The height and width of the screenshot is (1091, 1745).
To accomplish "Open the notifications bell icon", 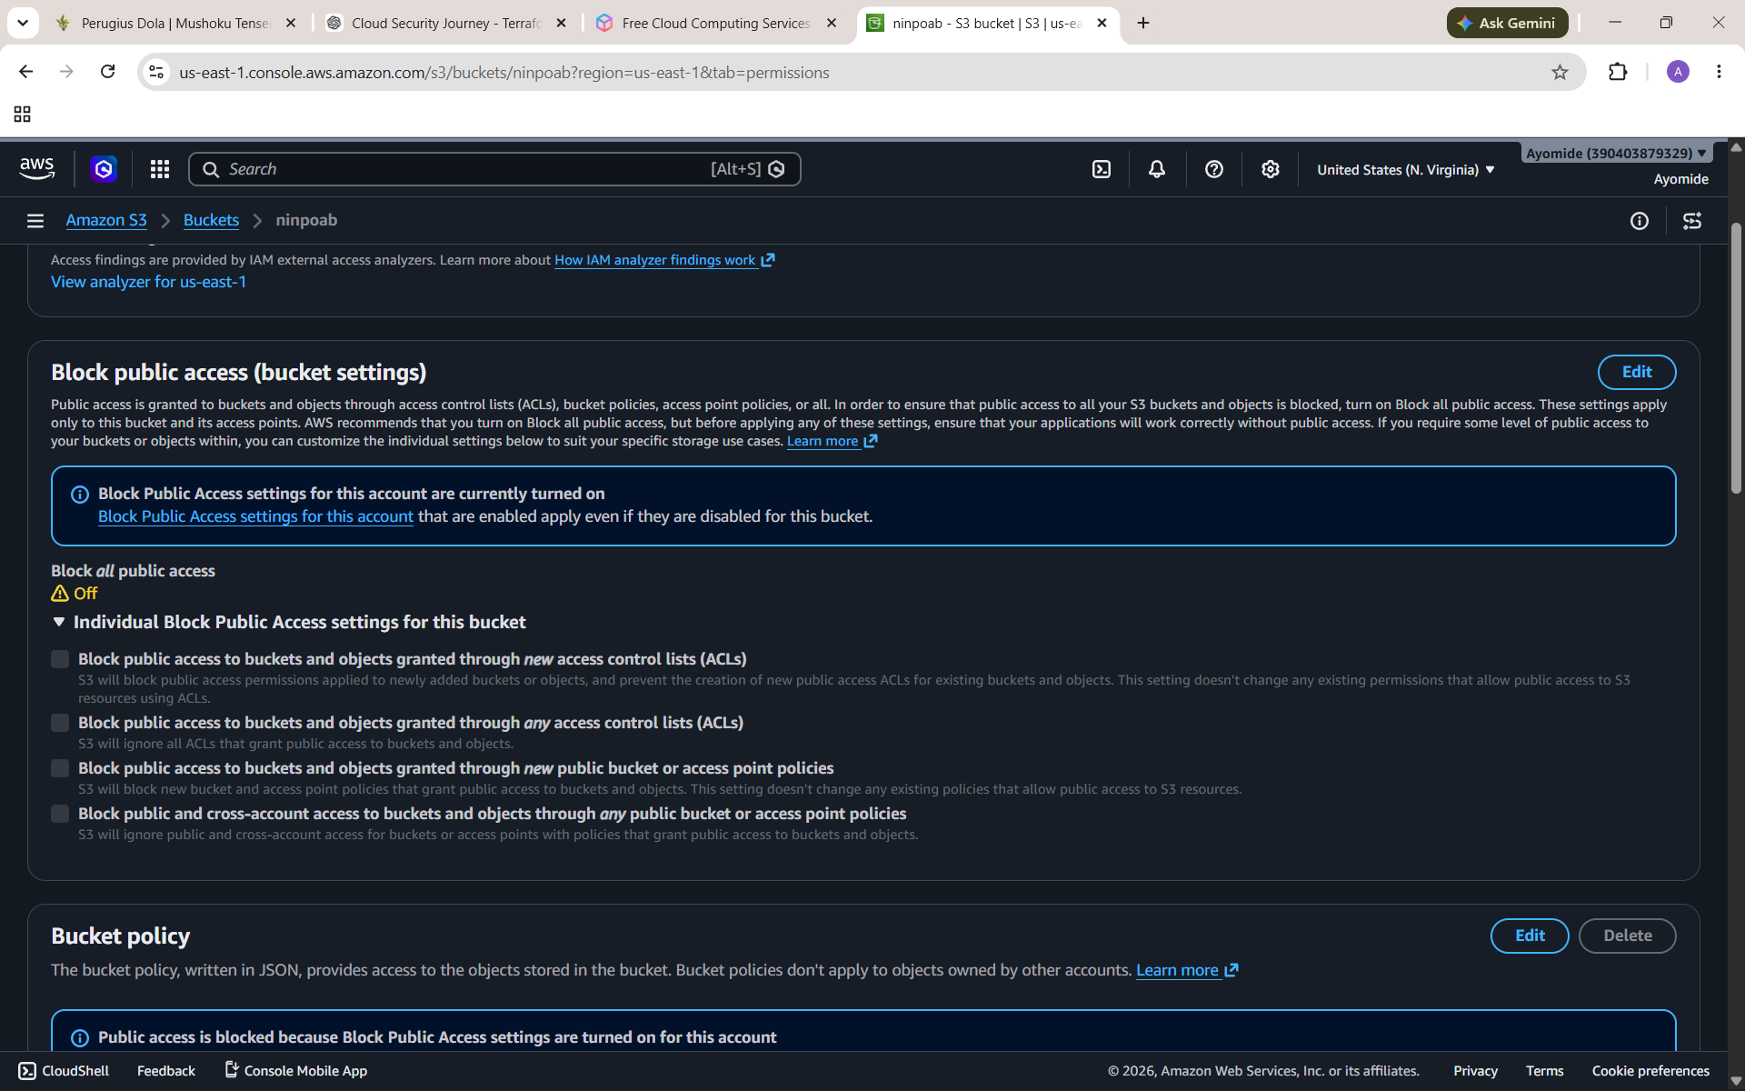I will [x=1157, y=169].
